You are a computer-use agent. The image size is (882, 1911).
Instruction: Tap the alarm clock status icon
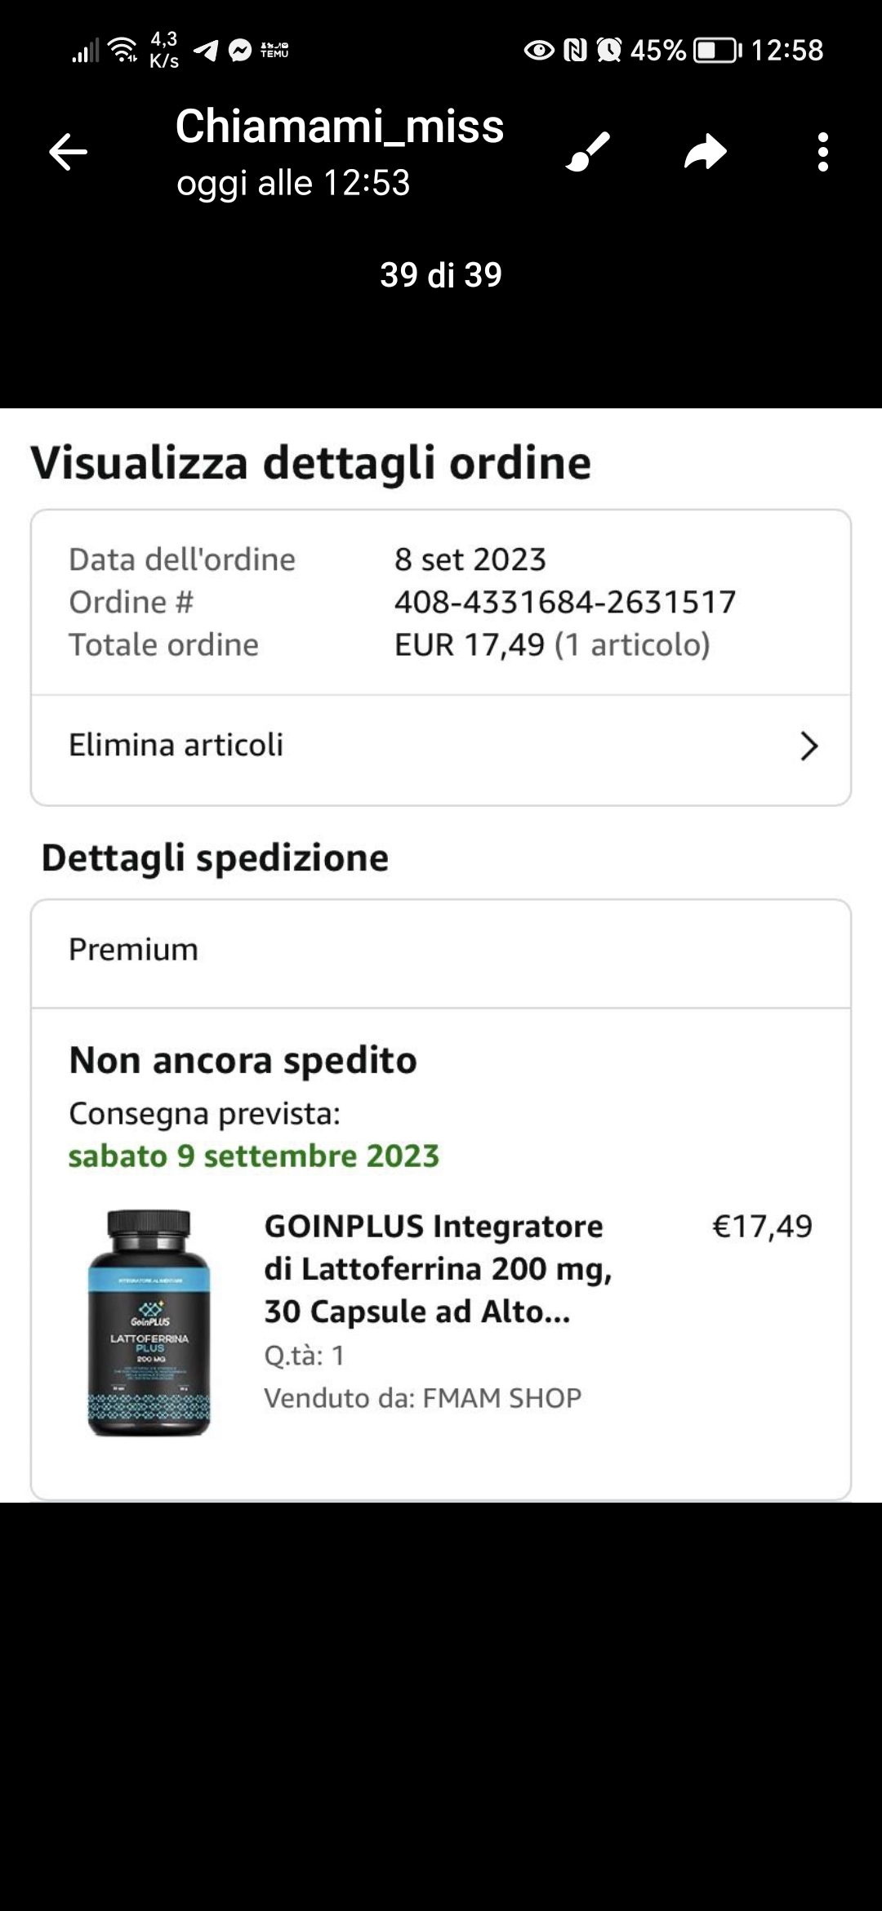coord(608,51)
